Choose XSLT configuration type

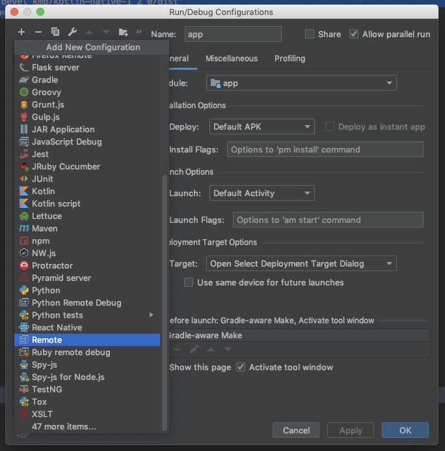(x=87, y=415)
